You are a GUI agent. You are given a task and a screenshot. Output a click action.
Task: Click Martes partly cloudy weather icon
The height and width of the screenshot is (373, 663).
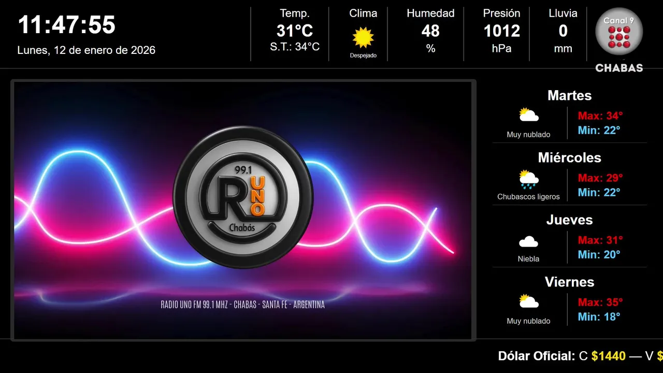pyautogui.click(x=529, y=114)
